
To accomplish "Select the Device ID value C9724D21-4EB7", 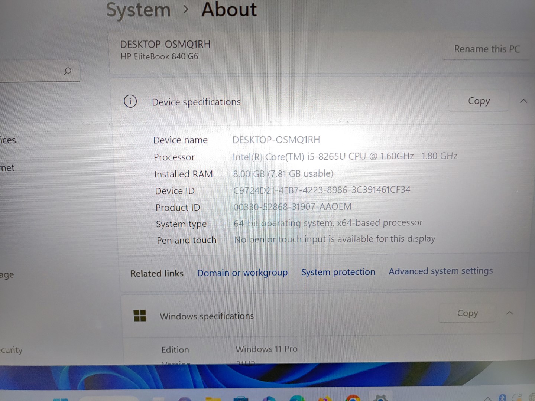I will 322,190.
